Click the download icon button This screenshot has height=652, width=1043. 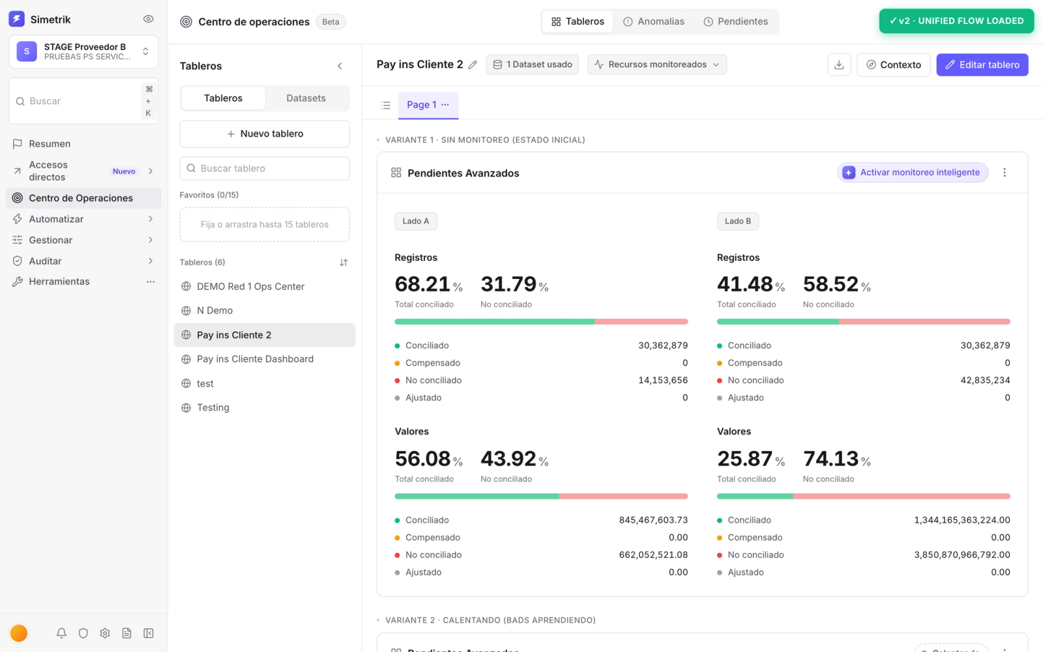click(839, 65)
